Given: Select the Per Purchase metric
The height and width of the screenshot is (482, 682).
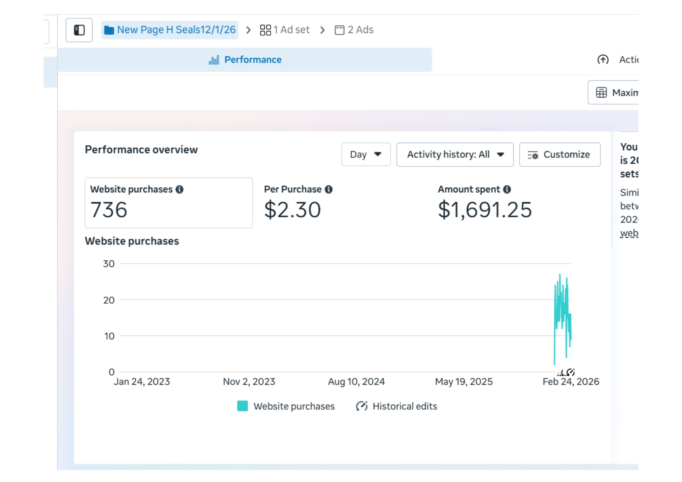Looking at the screenshot, I should (x=298, y=203).
